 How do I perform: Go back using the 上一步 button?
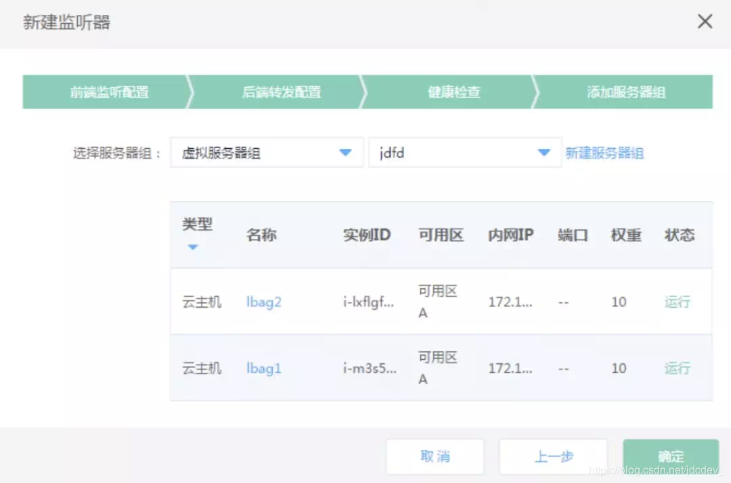click(552, 457)
